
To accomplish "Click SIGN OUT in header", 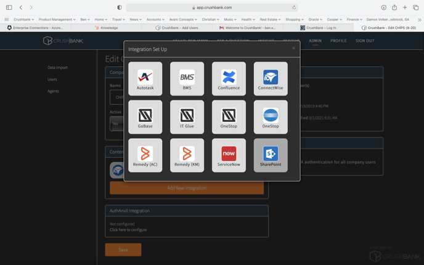I will point(365,41).
